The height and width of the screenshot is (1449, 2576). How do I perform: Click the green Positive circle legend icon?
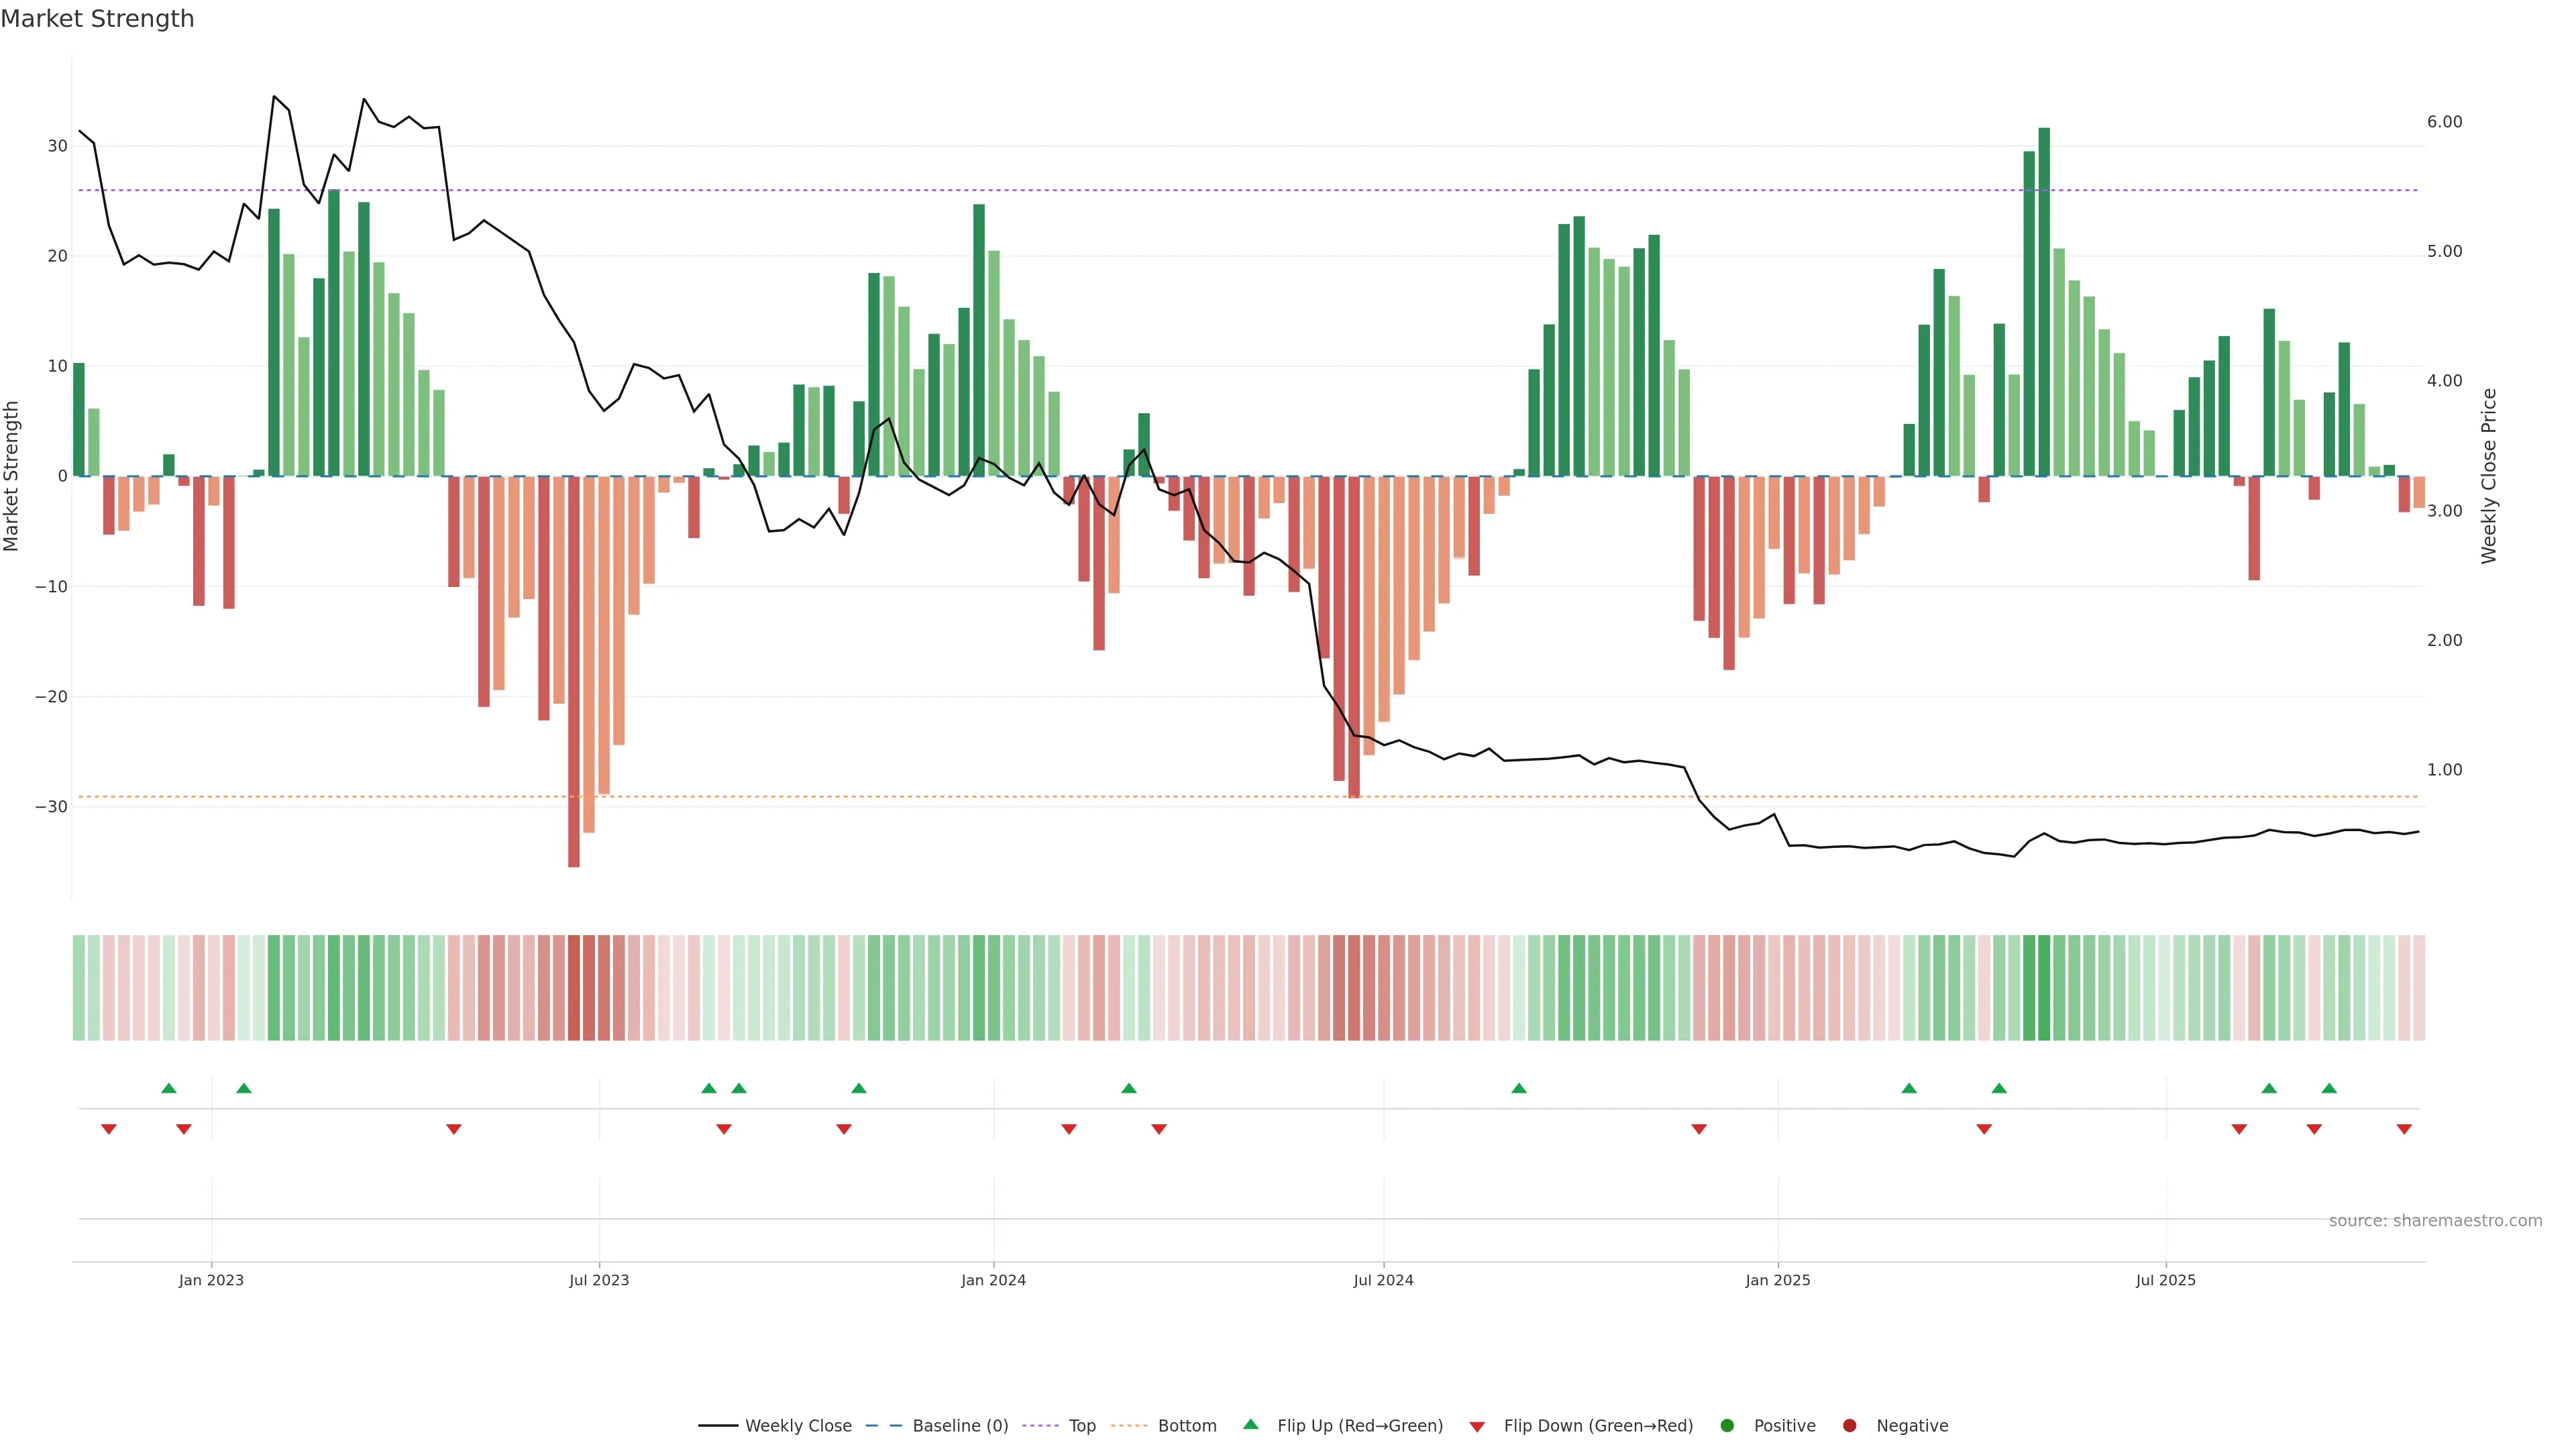point(1727,1426)
